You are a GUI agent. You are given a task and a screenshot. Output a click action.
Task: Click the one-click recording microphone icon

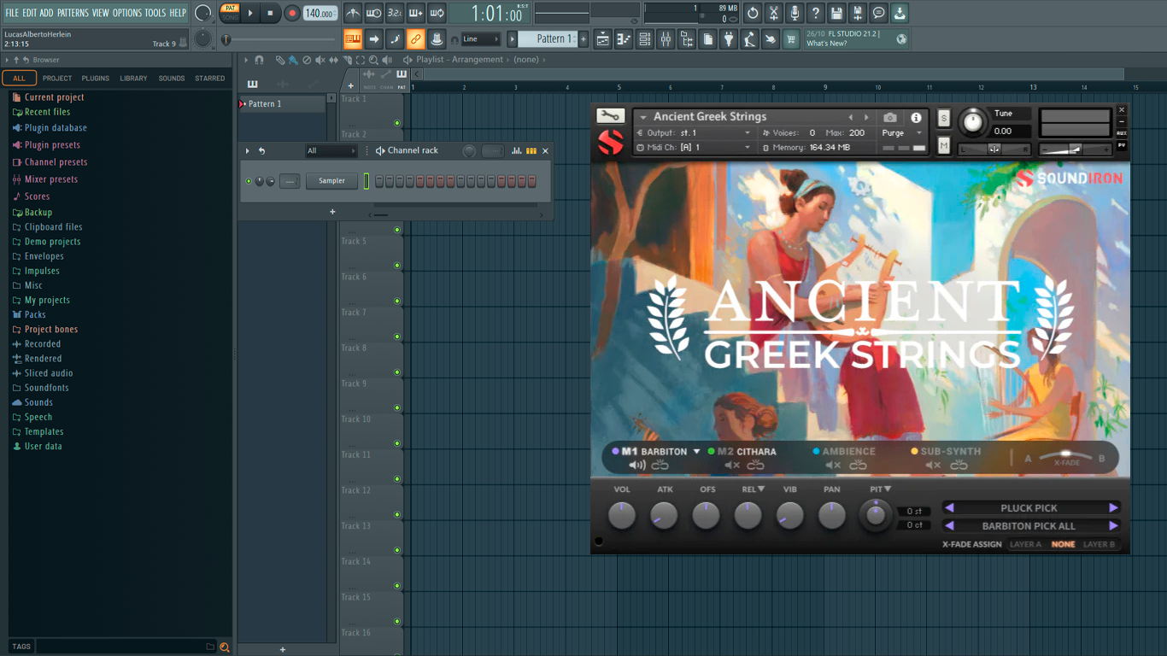click(795, 13)
